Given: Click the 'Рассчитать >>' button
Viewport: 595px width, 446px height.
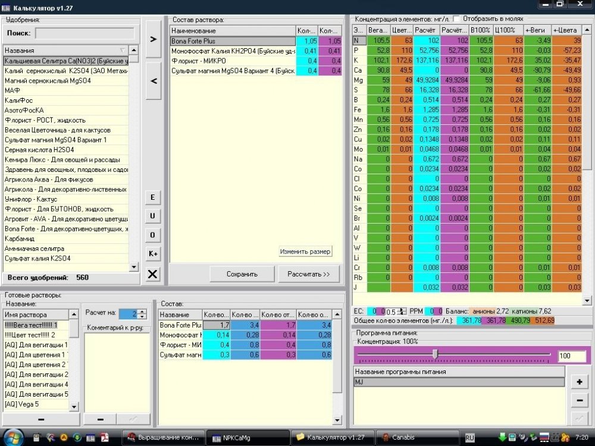Looking at the screenshot, I should (x=308, y=274).
